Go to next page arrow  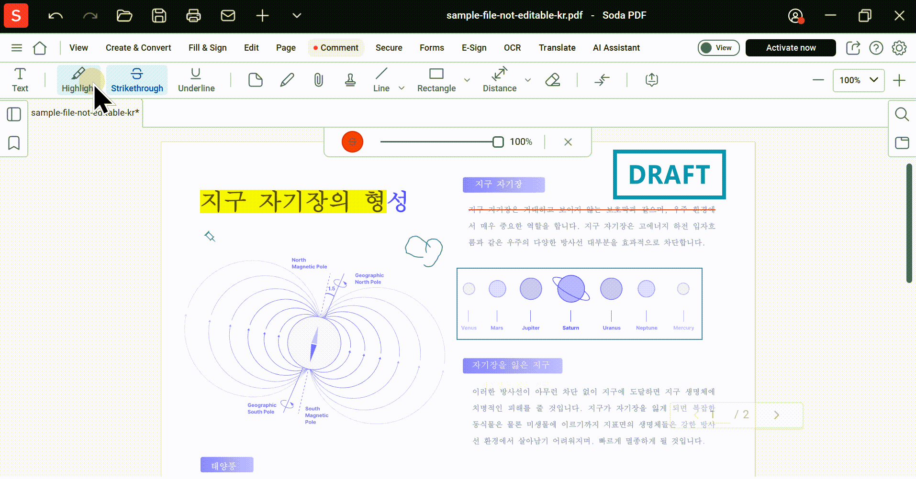coord(776,415)
